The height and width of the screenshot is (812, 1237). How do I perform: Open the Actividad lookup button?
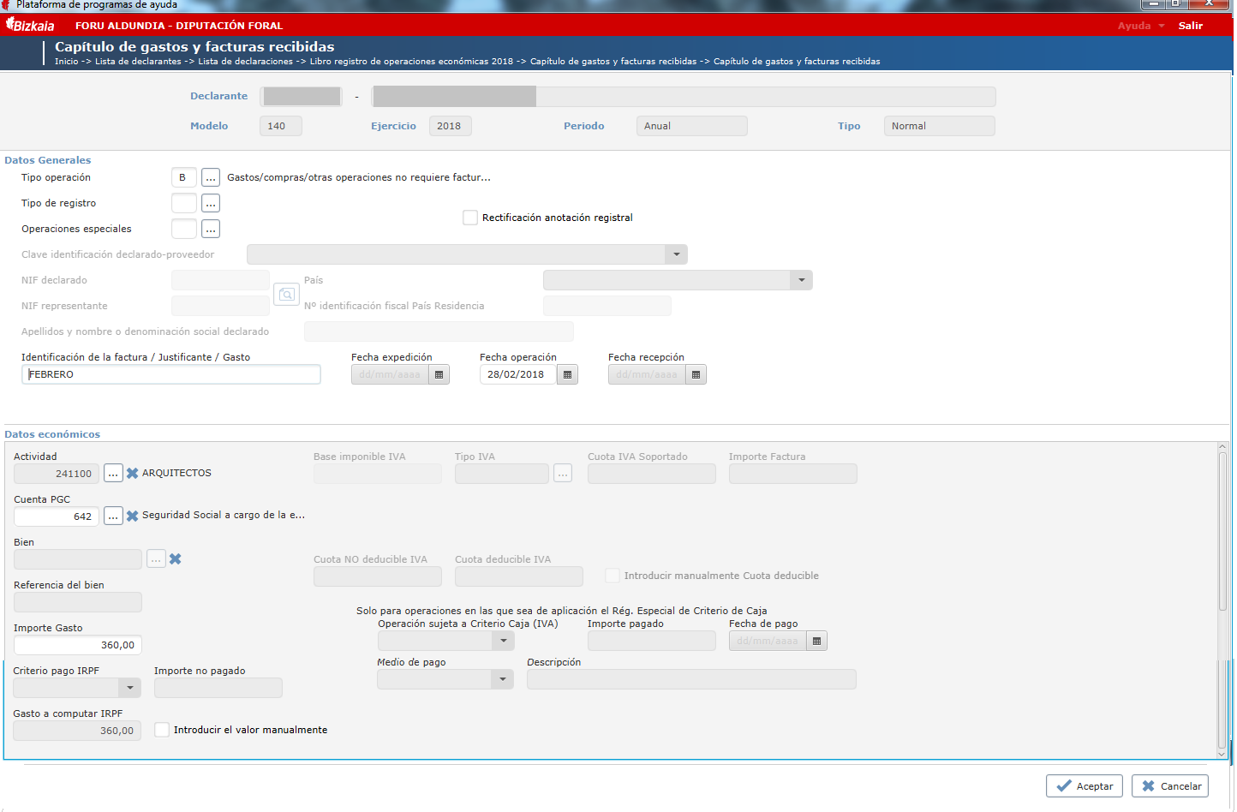[x=113, y=473]
